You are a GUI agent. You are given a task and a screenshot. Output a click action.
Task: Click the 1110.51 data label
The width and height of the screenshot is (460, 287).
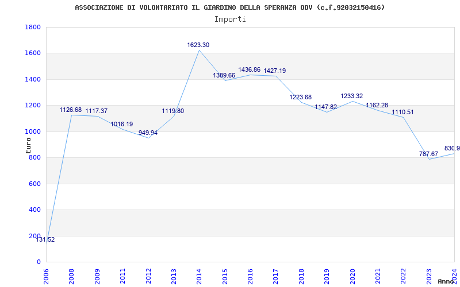pyautogui.click(x=402, y=112)
